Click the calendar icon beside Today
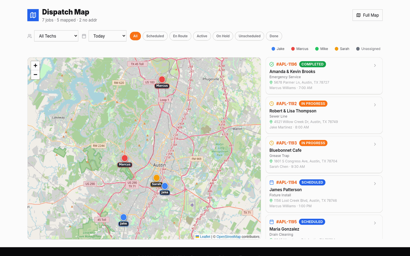Screen dimensions: 410x256 pos(84,36)
